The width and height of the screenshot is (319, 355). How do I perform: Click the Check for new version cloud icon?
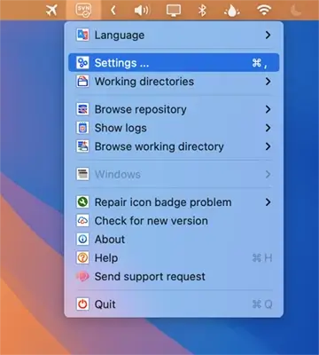pos(82,221)
